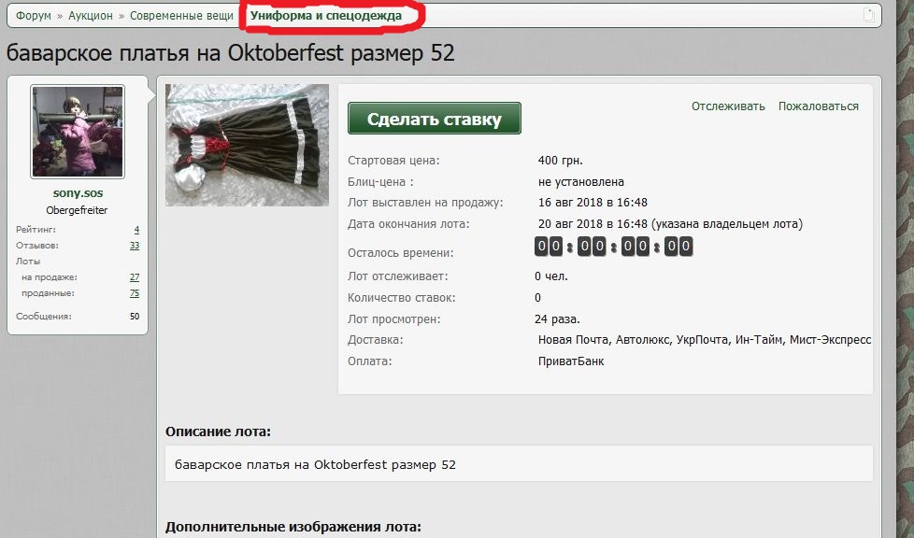View the 33 reviews link

(x=135, y=246)
